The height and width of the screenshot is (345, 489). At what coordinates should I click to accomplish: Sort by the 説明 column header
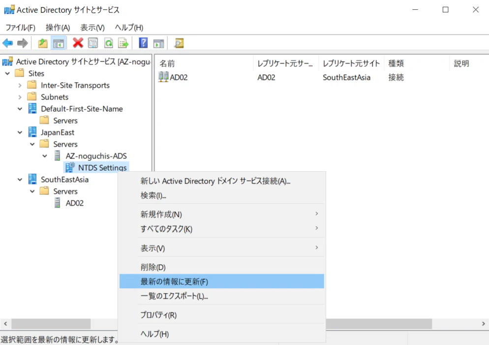point(469,63)
